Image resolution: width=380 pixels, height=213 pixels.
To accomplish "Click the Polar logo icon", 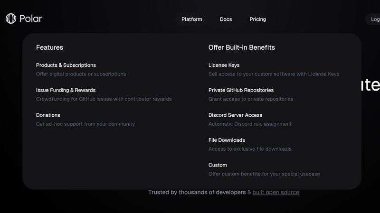I will click(x=11, y=19).
